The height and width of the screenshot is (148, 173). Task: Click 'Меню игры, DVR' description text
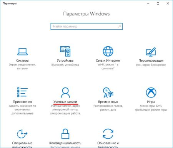pyautogui.click(x=151, y=106)
